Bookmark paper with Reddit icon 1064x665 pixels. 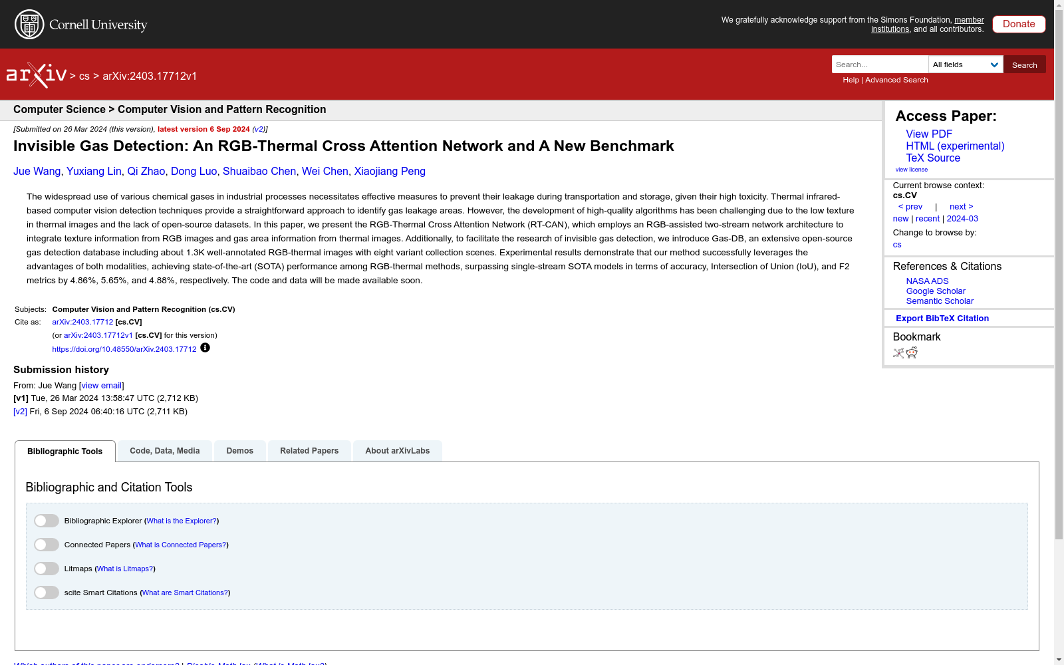click(x=912, y=352)
